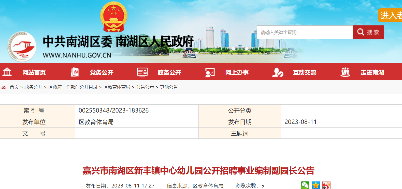This screenshot has height=189, width=402.
Task: Click the interactive exchange person icon
Action: [278, 72]
